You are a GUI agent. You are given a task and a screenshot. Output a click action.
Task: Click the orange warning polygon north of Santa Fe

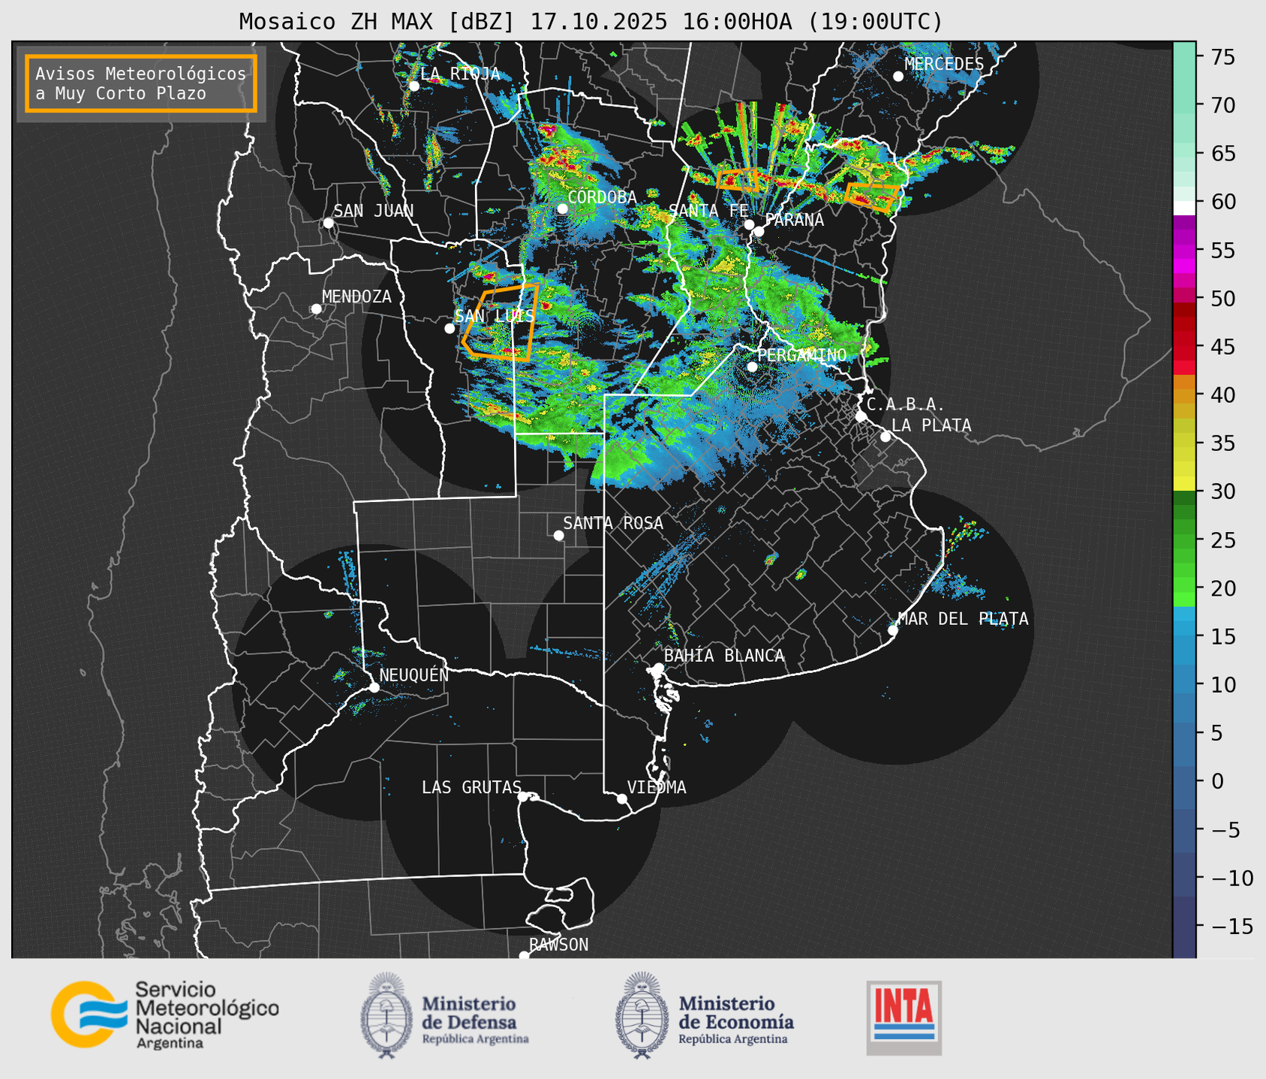click(736, 179)
